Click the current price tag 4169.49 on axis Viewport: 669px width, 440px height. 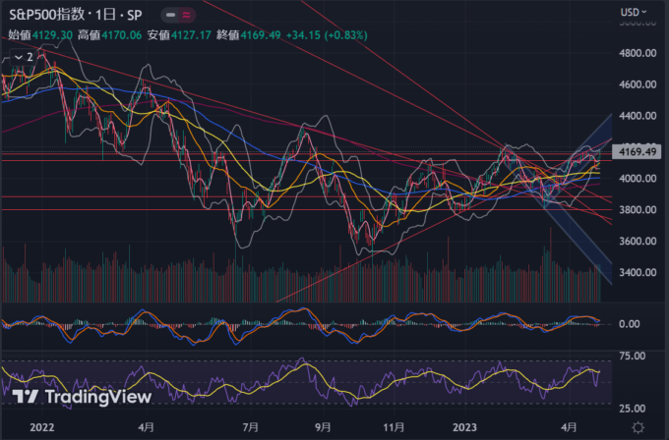pyautogui.click(x=639, y=152)
